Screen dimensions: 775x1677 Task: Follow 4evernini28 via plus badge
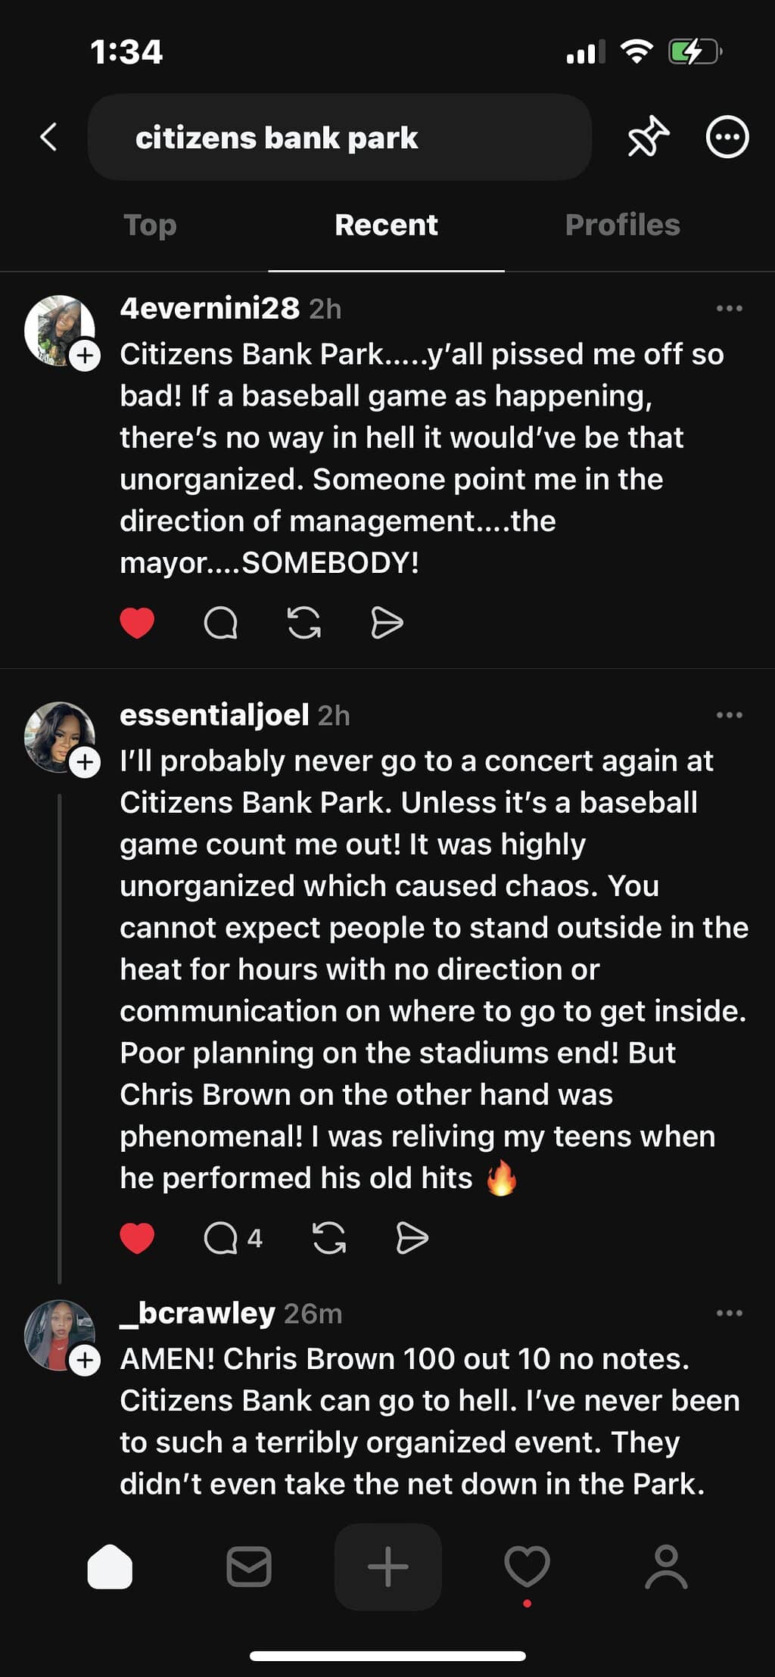(86, 355)
